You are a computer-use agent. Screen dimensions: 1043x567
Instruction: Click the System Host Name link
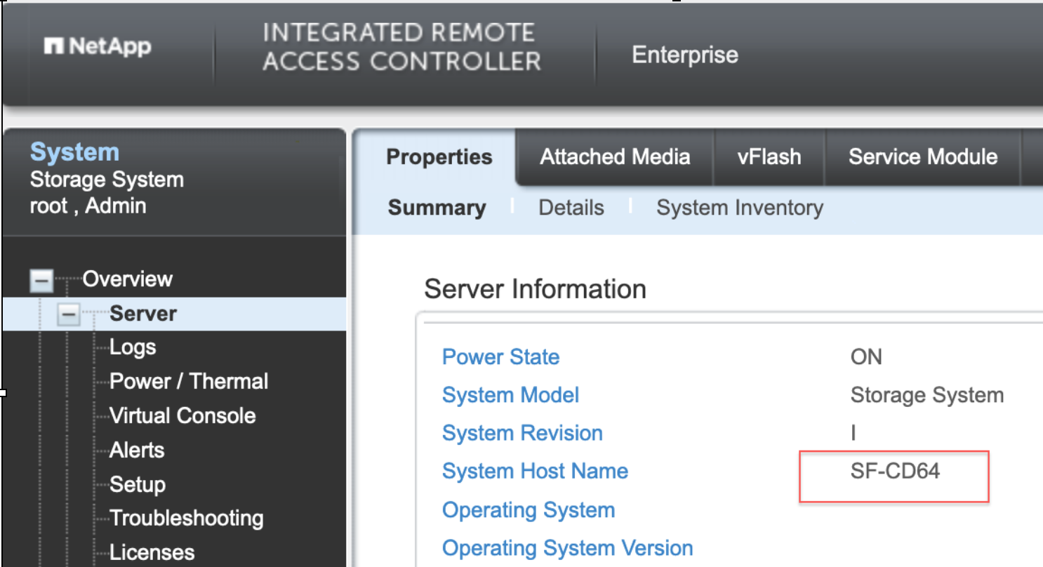coord(535,472)
